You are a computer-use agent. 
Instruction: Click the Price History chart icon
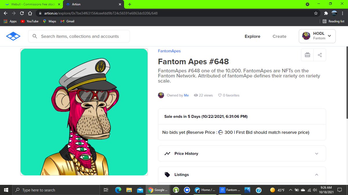point(167,153)
